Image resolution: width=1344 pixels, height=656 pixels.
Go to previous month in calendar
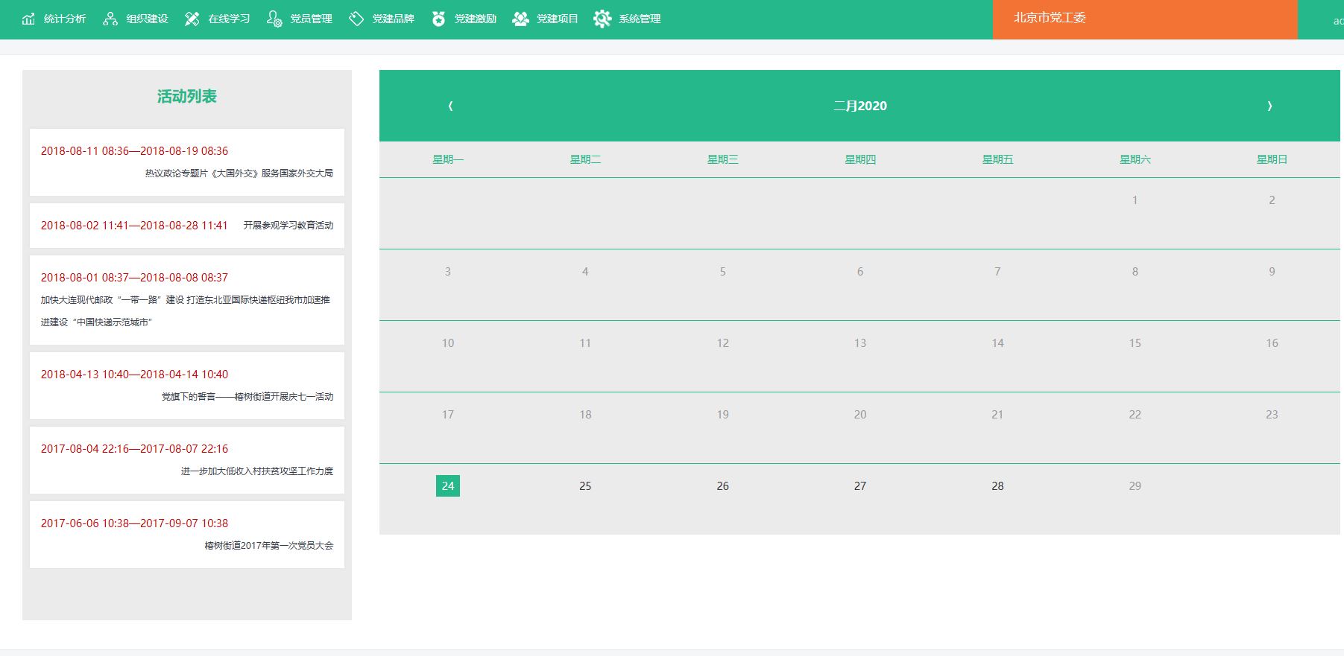click(x=450, y=106)
